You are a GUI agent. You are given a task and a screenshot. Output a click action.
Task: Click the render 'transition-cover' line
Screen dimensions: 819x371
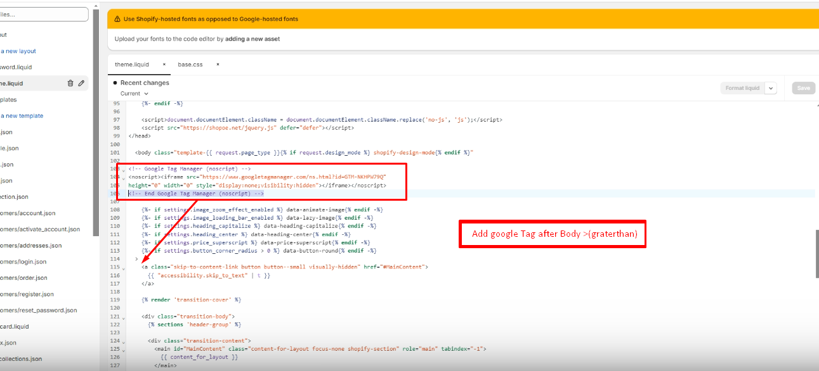click(192, 299)
